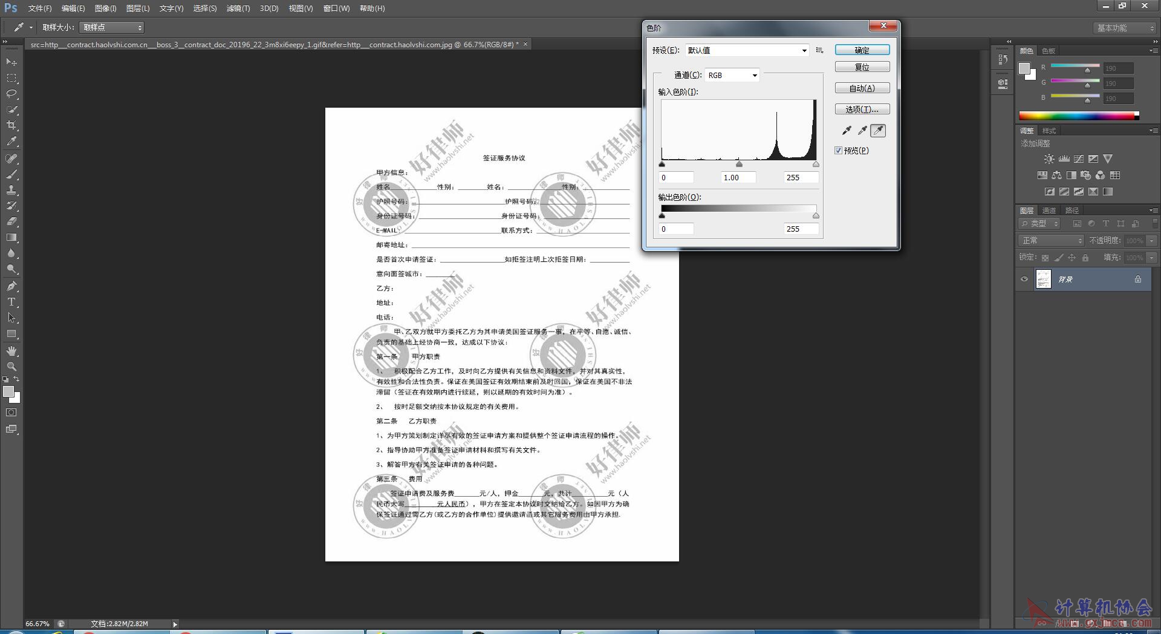The image size is (1161, 634).
Task: Open the 通道 RGB channel dropdown
Action: pyautogui.click(x=732, y=75)
